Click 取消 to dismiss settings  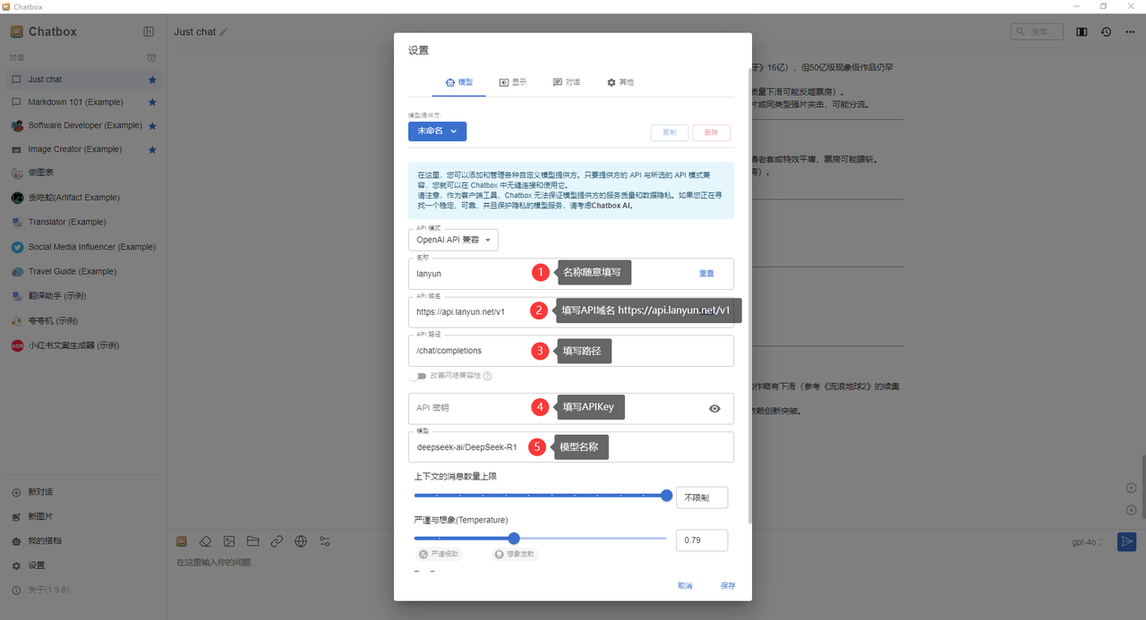point(685,586)
